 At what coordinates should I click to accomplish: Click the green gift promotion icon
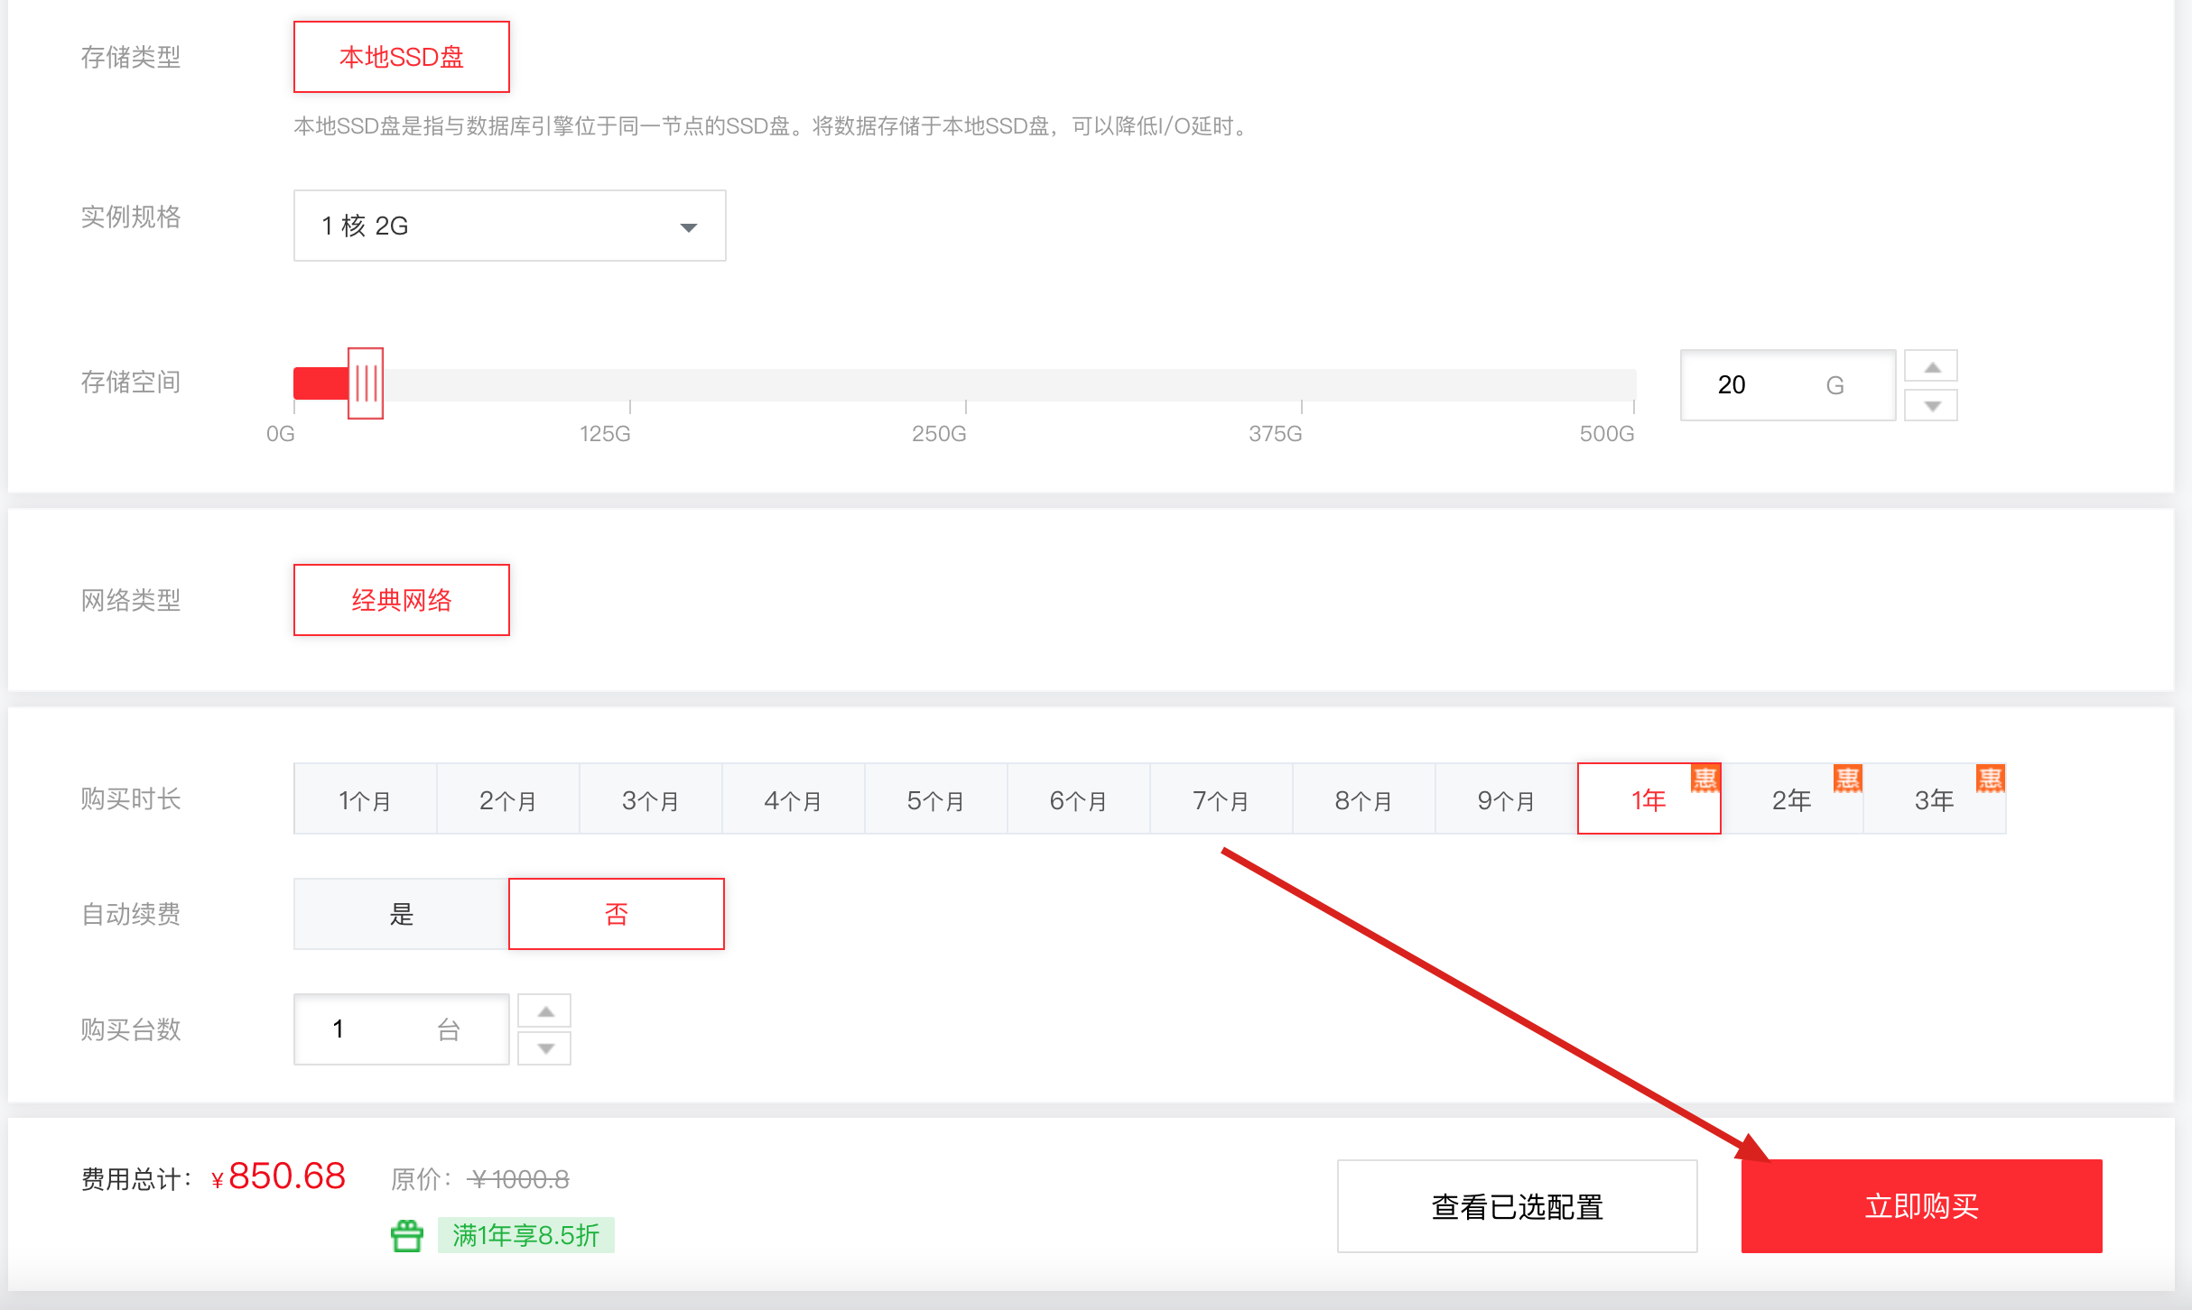pos(407,1235)
